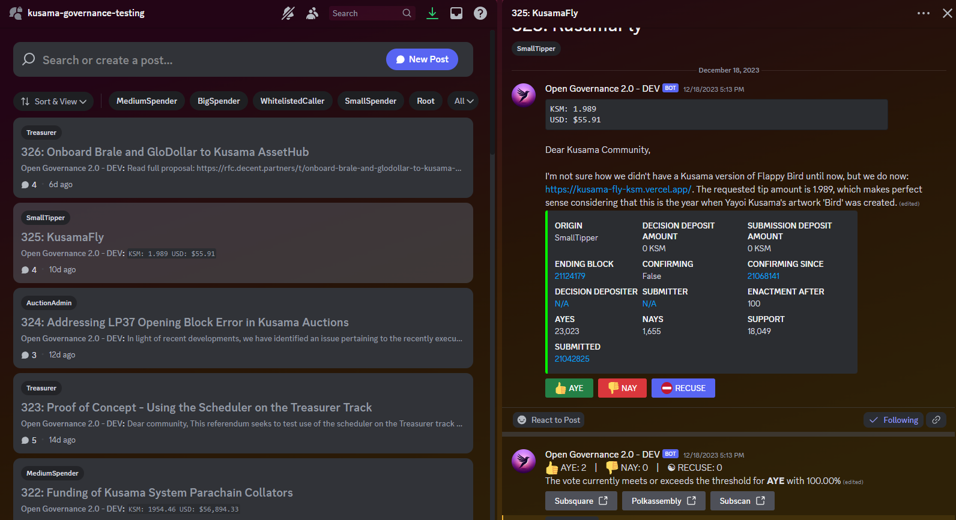Viewport: 956px width, 520px height.
Task: Click the SmallTipper tag on post 325 card
Action: [x=46, y=218]
